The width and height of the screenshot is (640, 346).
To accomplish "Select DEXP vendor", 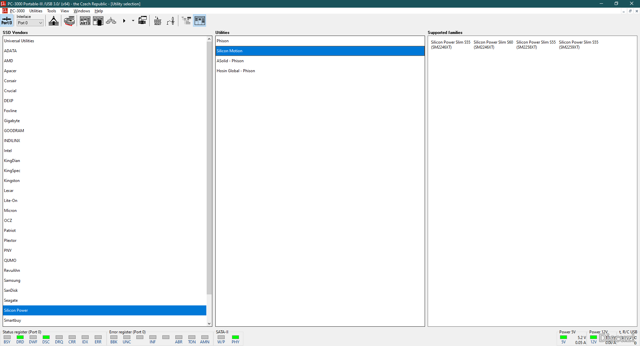I will click(x=105, y=101).
